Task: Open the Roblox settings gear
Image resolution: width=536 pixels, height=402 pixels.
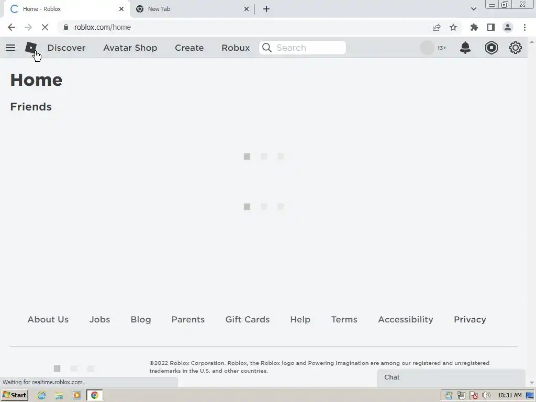Action: (x=515, y=48)
